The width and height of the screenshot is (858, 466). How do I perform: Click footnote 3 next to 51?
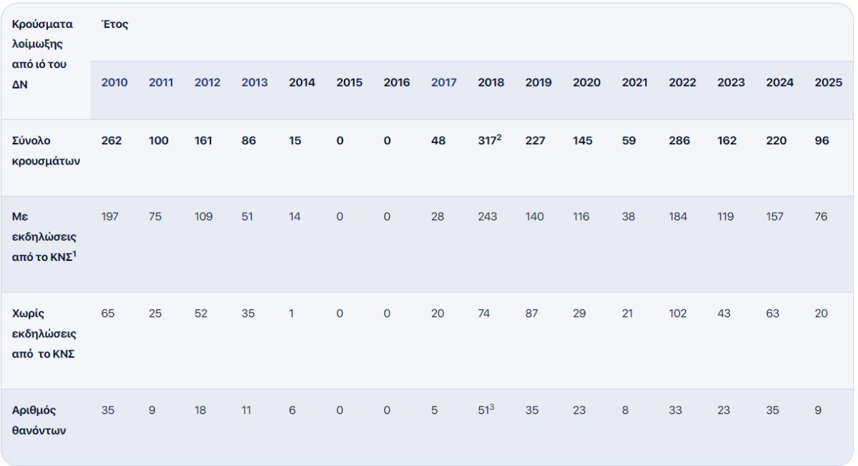tap(493, 408)
